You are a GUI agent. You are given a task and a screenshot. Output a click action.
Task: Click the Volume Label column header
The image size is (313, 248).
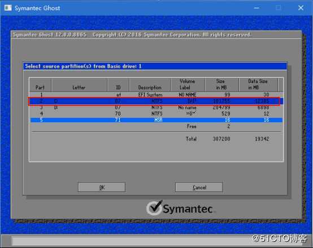(188, 85)
